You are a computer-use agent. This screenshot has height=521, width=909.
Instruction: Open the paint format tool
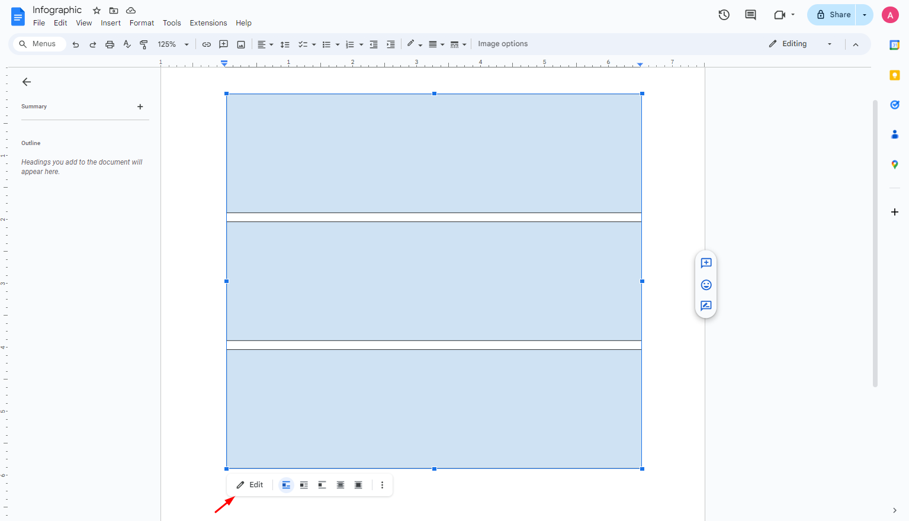click(144, 44)
